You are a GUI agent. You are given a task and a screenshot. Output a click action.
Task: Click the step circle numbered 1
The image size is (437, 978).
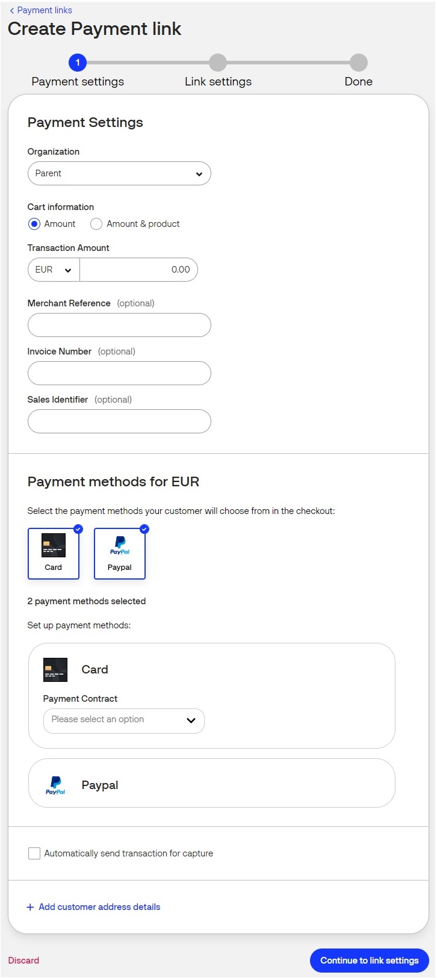[x=78, y=63]
